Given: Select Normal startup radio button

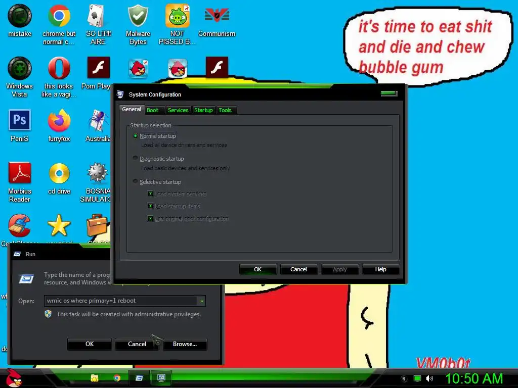Looking at the screenshot, I should (x=135, y=135).
